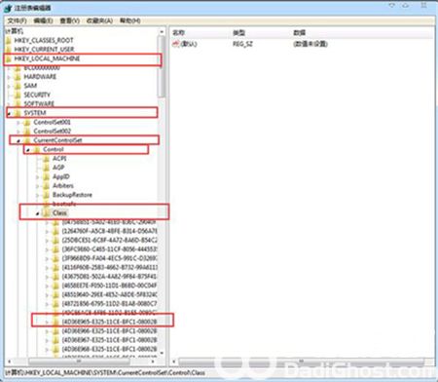Select the {48721B56-6795 key label

pyautogui.click(x=110, y=304)
